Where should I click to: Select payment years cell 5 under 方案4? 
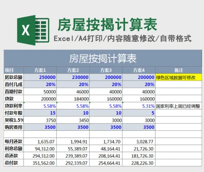point(139,113)
